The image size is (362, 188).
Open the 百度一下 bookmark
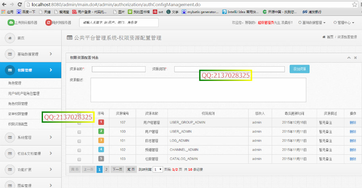(26, 12)
